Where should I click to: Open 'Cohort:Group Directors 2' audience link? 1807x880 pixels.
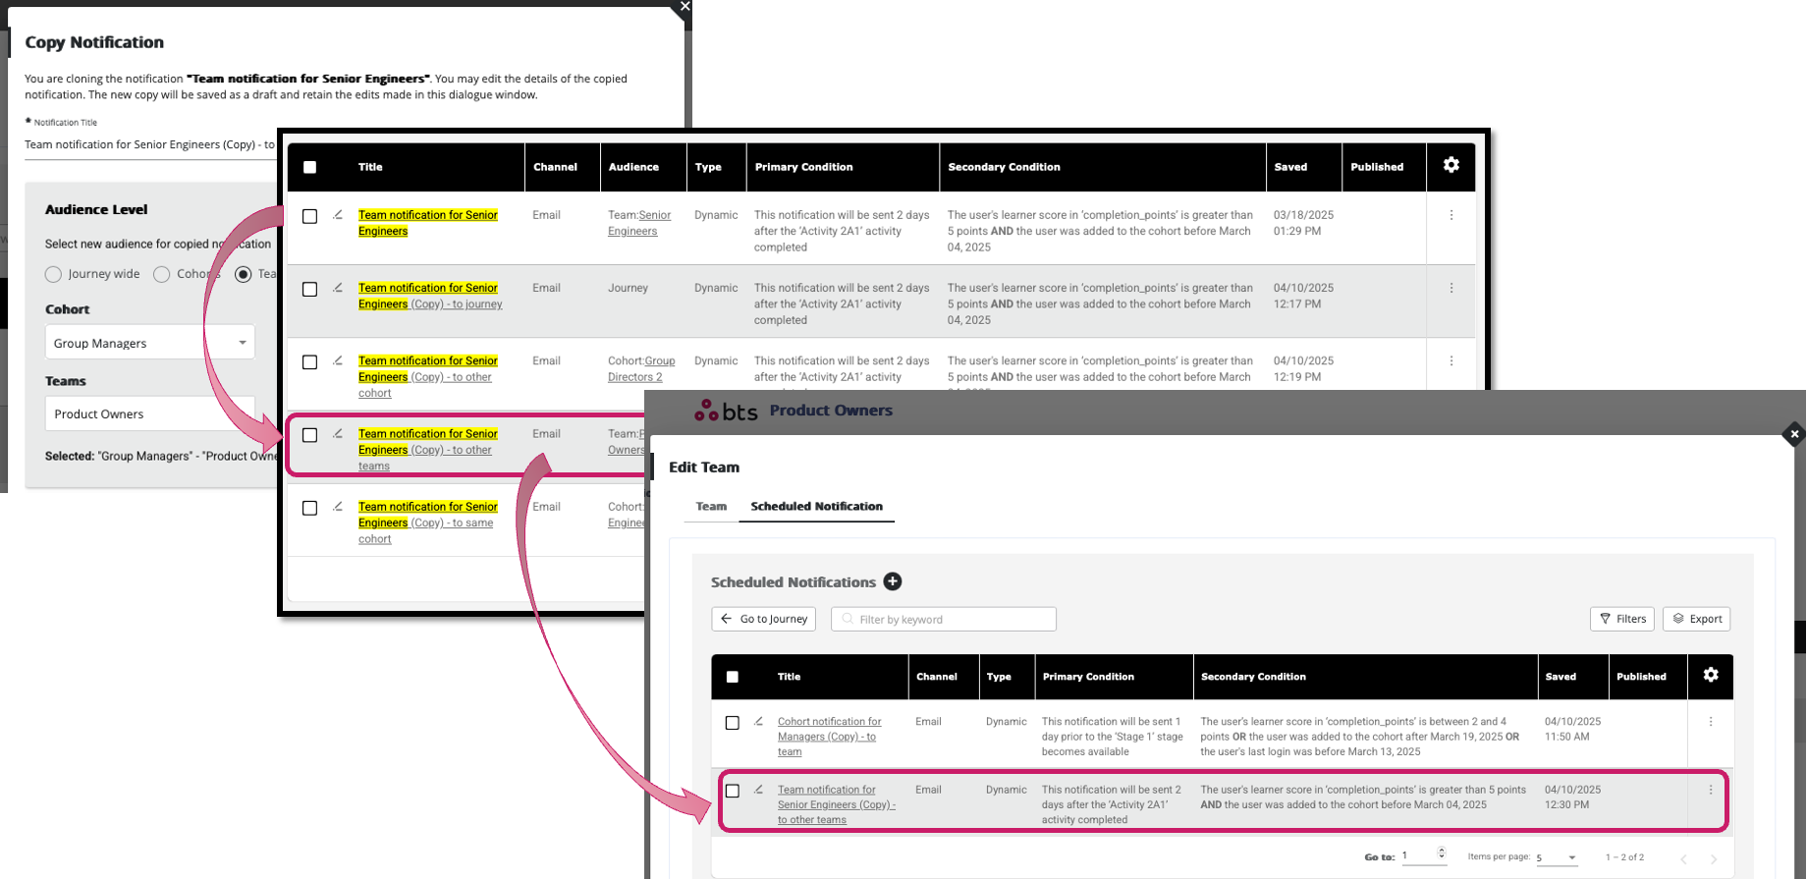point(641,368)
